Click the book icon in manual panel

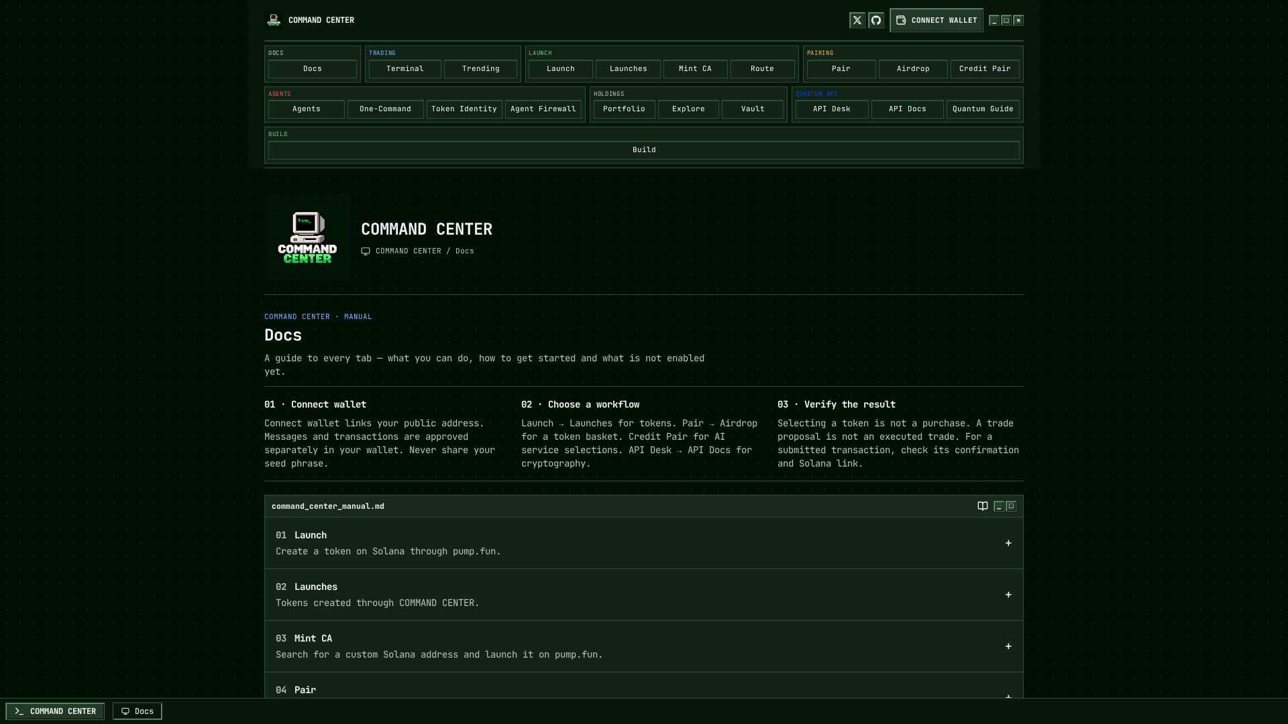click(983, 506)
